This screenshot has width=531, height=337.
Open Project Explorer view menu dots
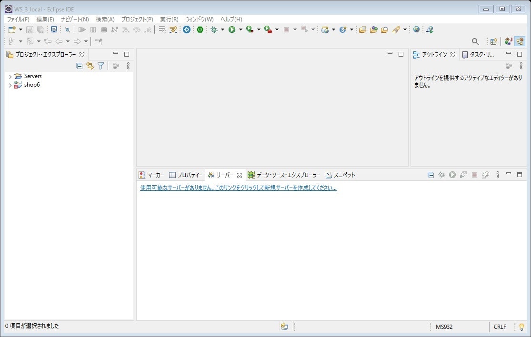pos(128,66)
